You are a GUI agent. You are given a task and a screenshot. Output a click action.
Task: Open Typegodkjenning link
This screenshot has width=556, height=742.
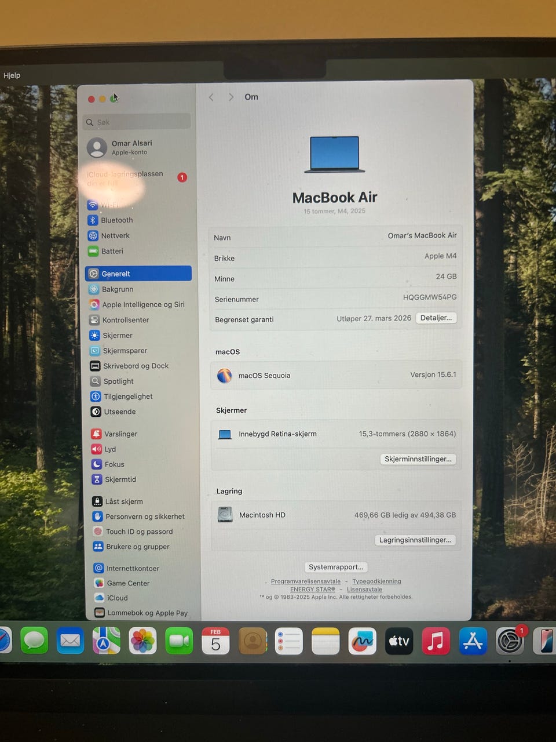(x=376, y=581)
